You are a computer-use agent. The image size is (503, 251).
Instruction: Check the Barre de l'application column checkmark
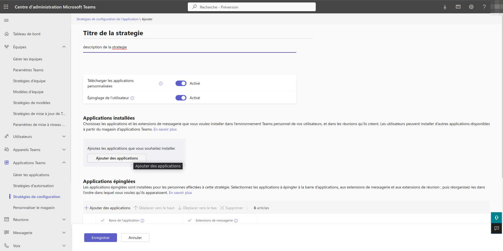103,220
